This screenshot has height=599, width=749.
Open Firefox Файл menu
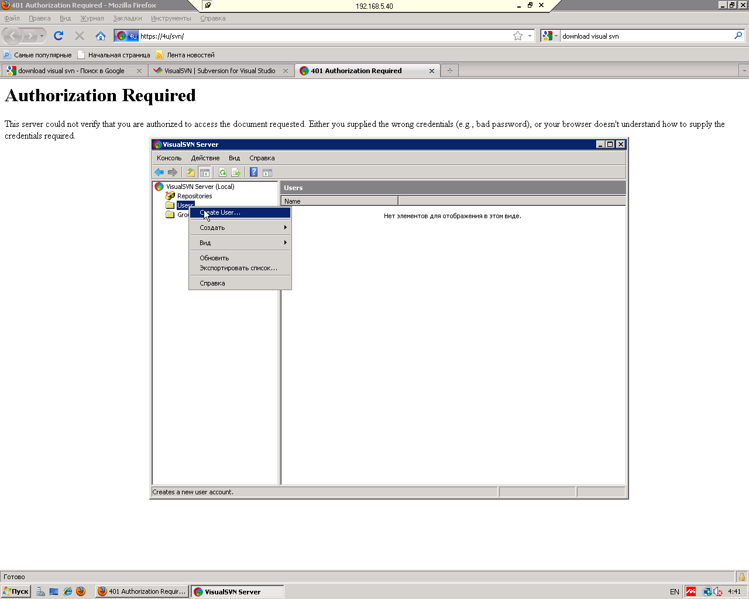click(12, 18)
